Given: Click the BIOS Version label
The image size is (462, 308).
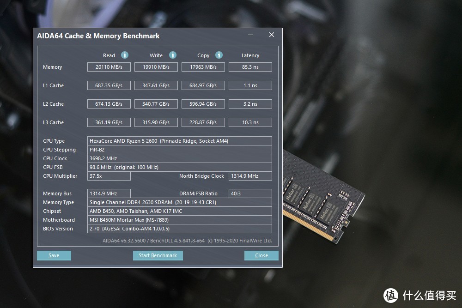Looking at the screenshot, I should [58, 229].
